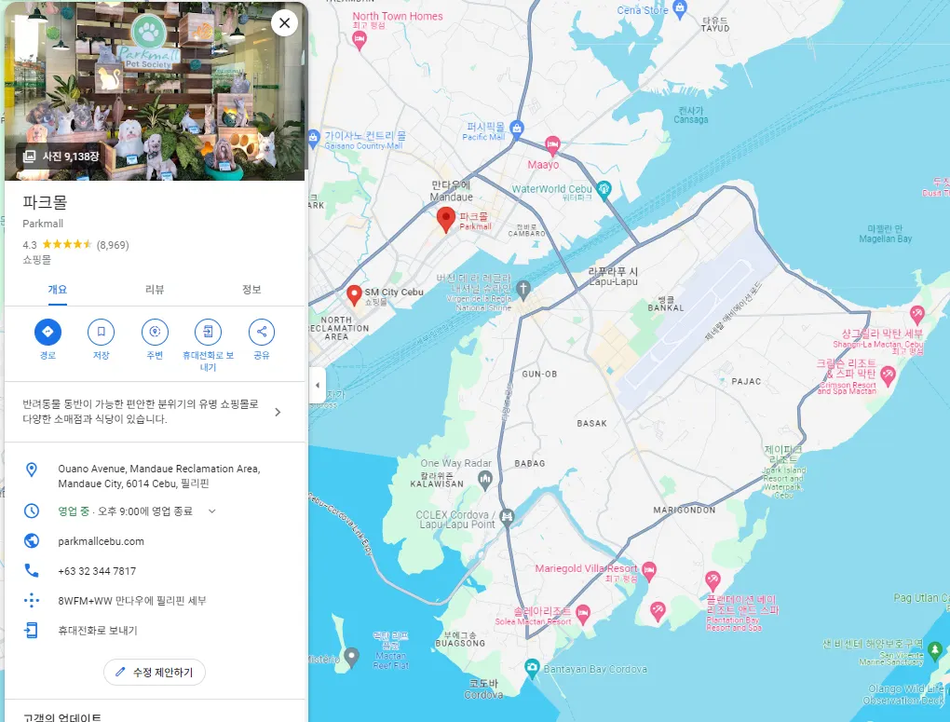
Task: Open the Parkmall photos thumbnail (사진 9,138장)
Action: pyautogui.click(x=61, y=157)
